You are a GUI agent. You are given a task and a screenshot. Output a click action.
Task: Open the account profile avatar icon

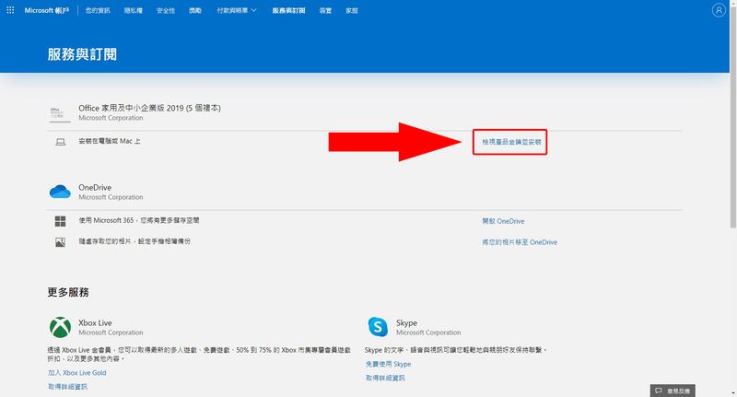click(x=719, y=10)
